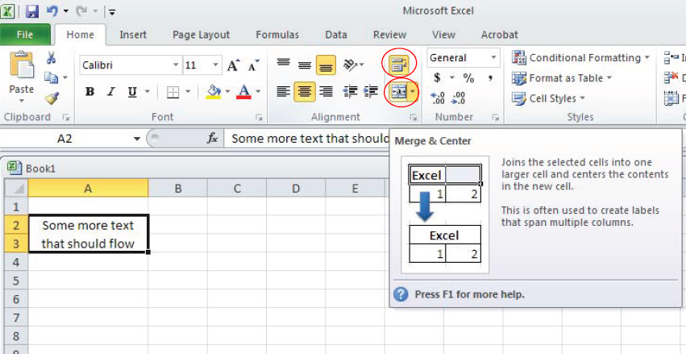Toggle the highlighted Bottom Align icon
Viewport: 686px width, 354px height.
pyautogui.click(x=326, y=65)
